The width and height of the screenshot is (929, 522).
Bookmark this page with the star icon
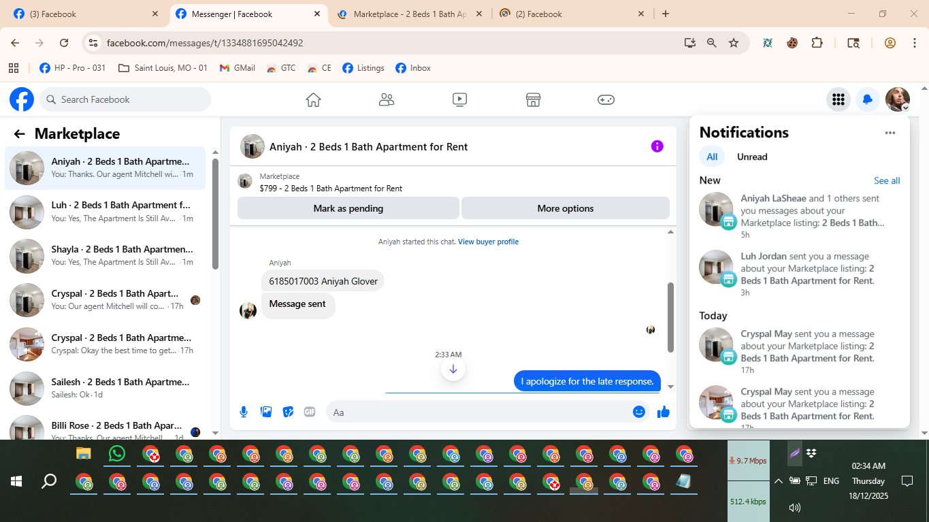pos(734,43)
